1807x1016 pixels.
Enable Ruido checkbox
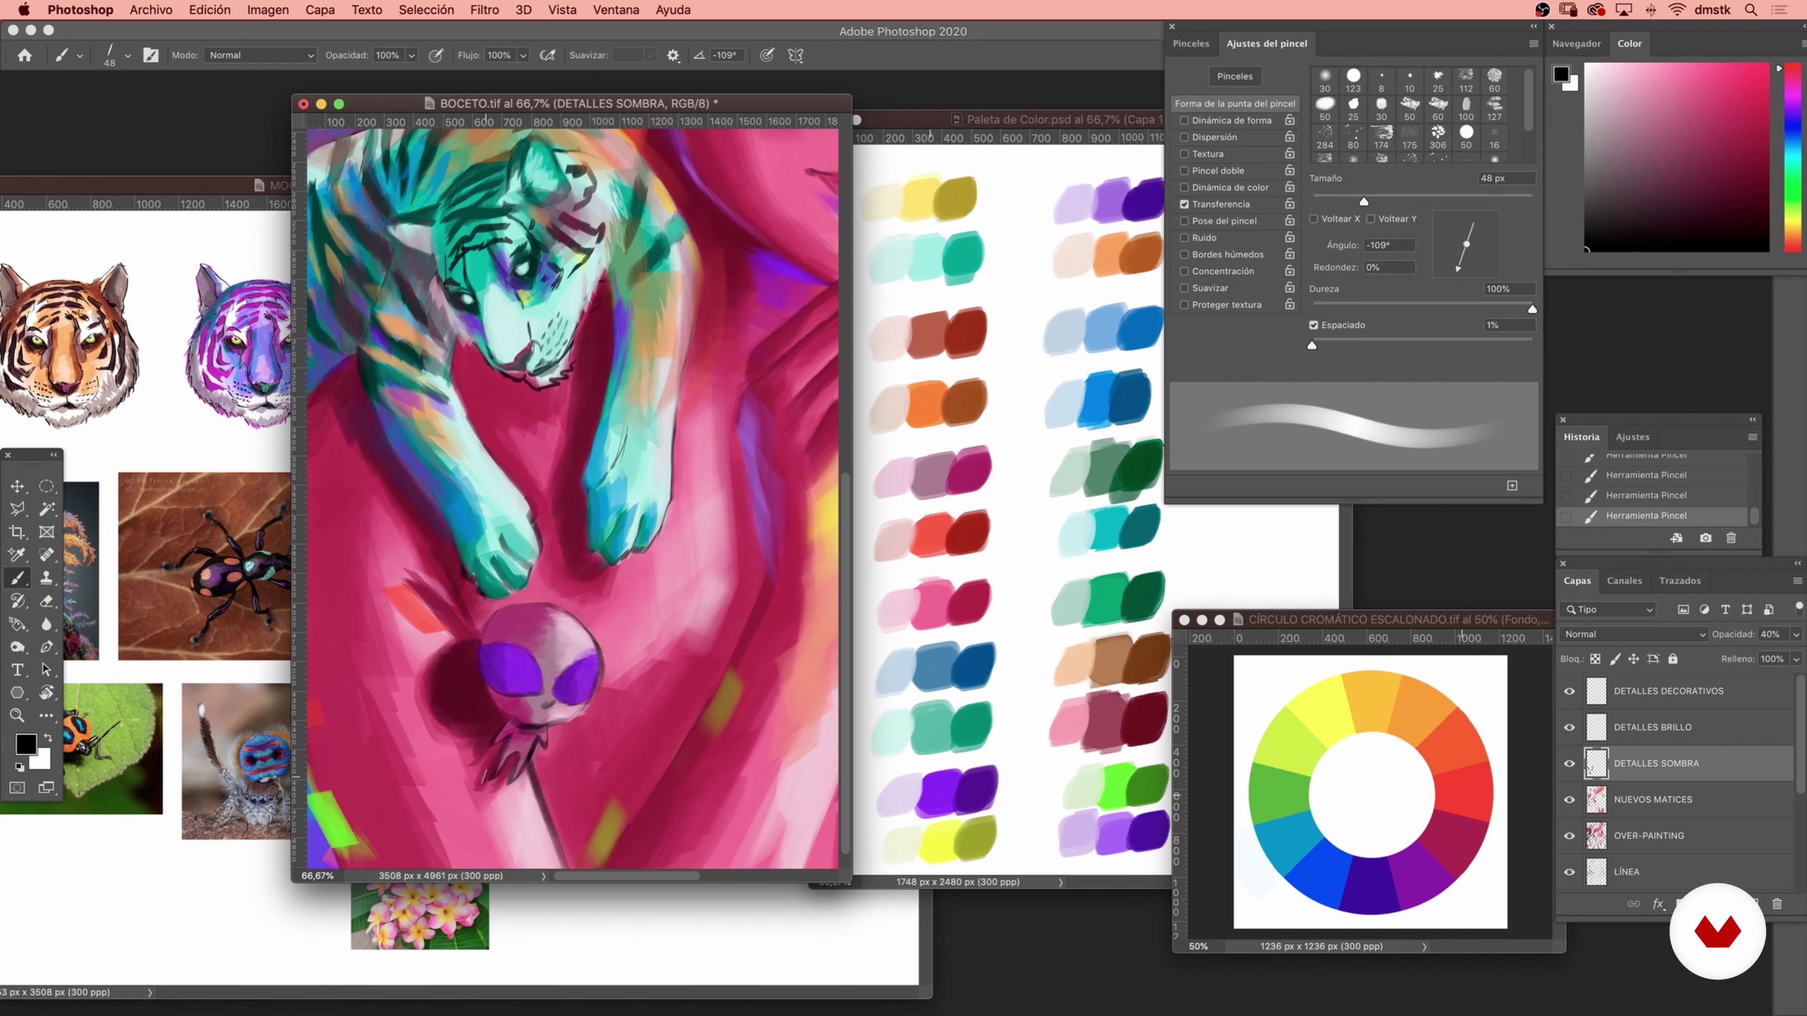(x=1184, y=238)
